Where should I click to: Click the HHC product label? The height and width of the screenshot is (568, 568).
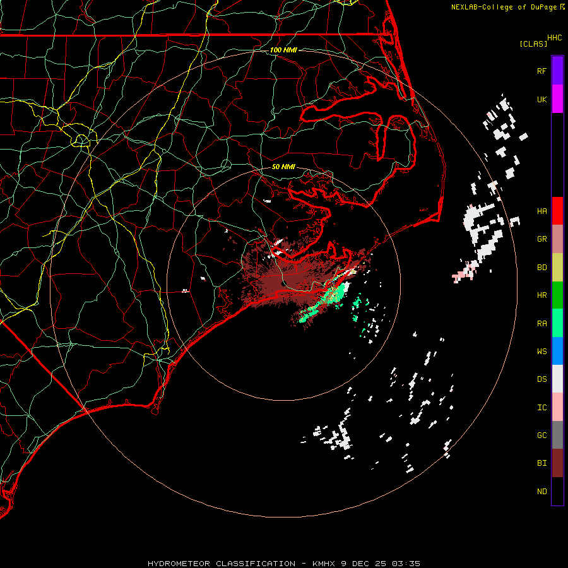pos(554,38)
